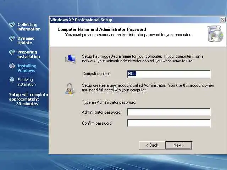Click the setup CD box icon

click(x=215, y=34)
